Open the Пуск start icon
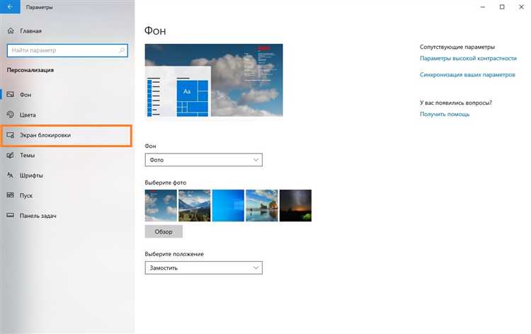 click(11, 195)
